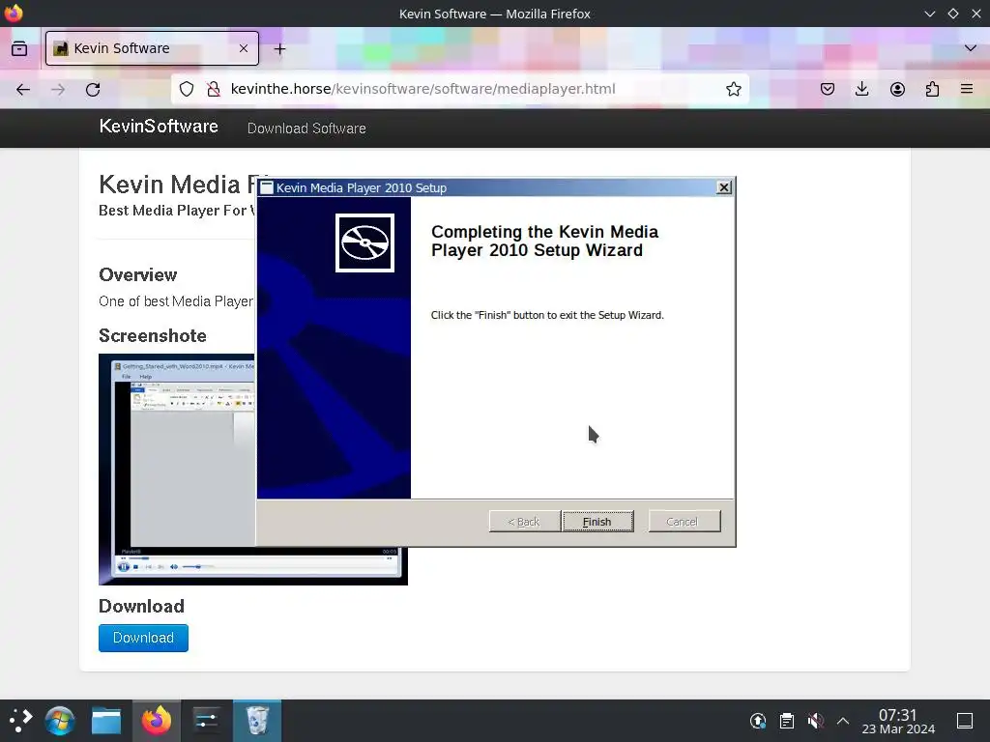Click Cancel button in setup dialog
990x742 pixels.
684,521
